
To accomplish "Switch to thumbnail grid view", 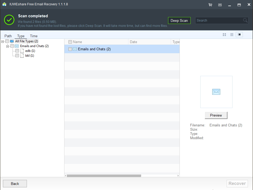I will tap(224, 35).
